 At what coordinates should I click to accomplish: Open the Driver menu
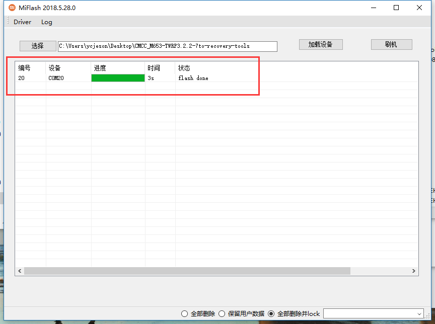pyautogui.click(x=22, y=22)
